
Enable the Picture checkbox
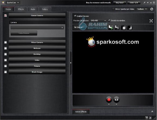pos(5,66)
